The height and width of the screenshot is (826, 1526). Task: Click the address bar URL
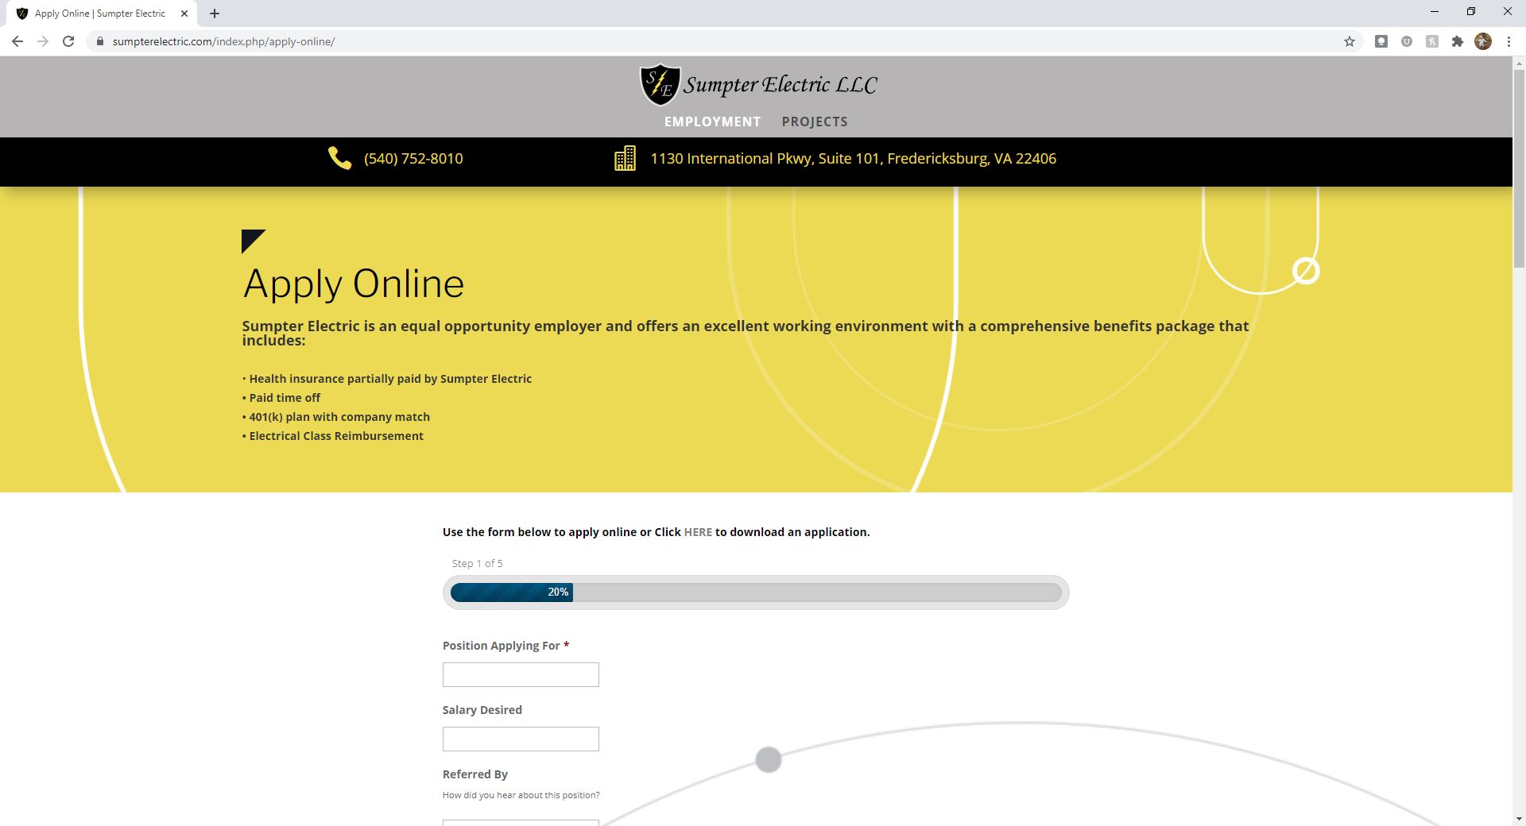tap(223, 41)
